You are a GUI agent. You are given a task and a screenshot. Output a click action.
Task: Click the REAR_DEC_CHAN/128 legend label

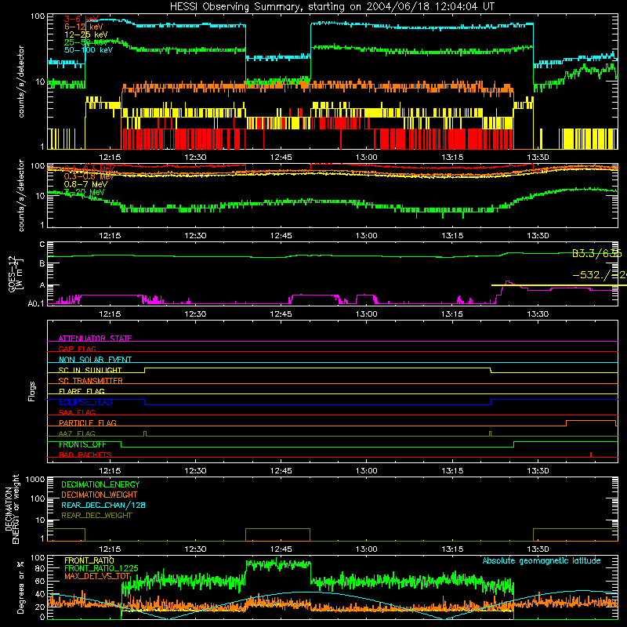tap(103, 505)
